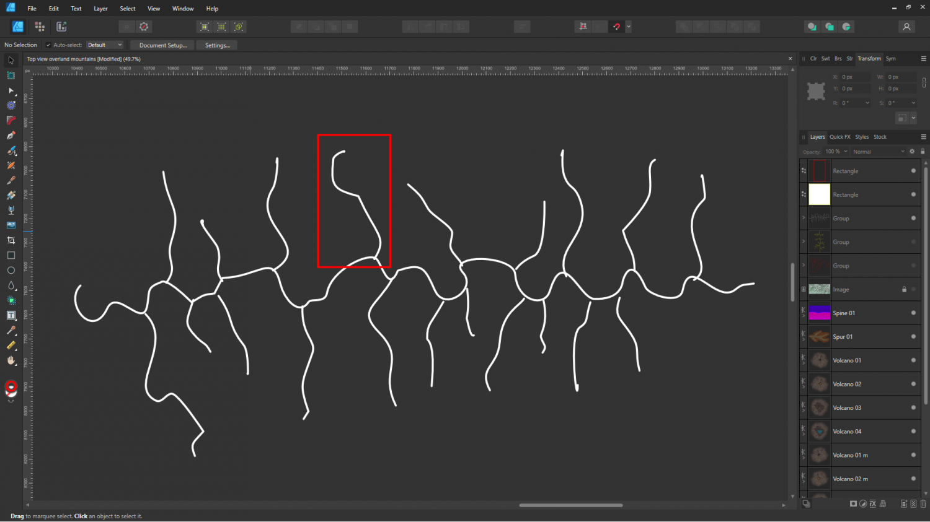Open the account profile icon
Screen dimensions: 930x522
[906, 27]
